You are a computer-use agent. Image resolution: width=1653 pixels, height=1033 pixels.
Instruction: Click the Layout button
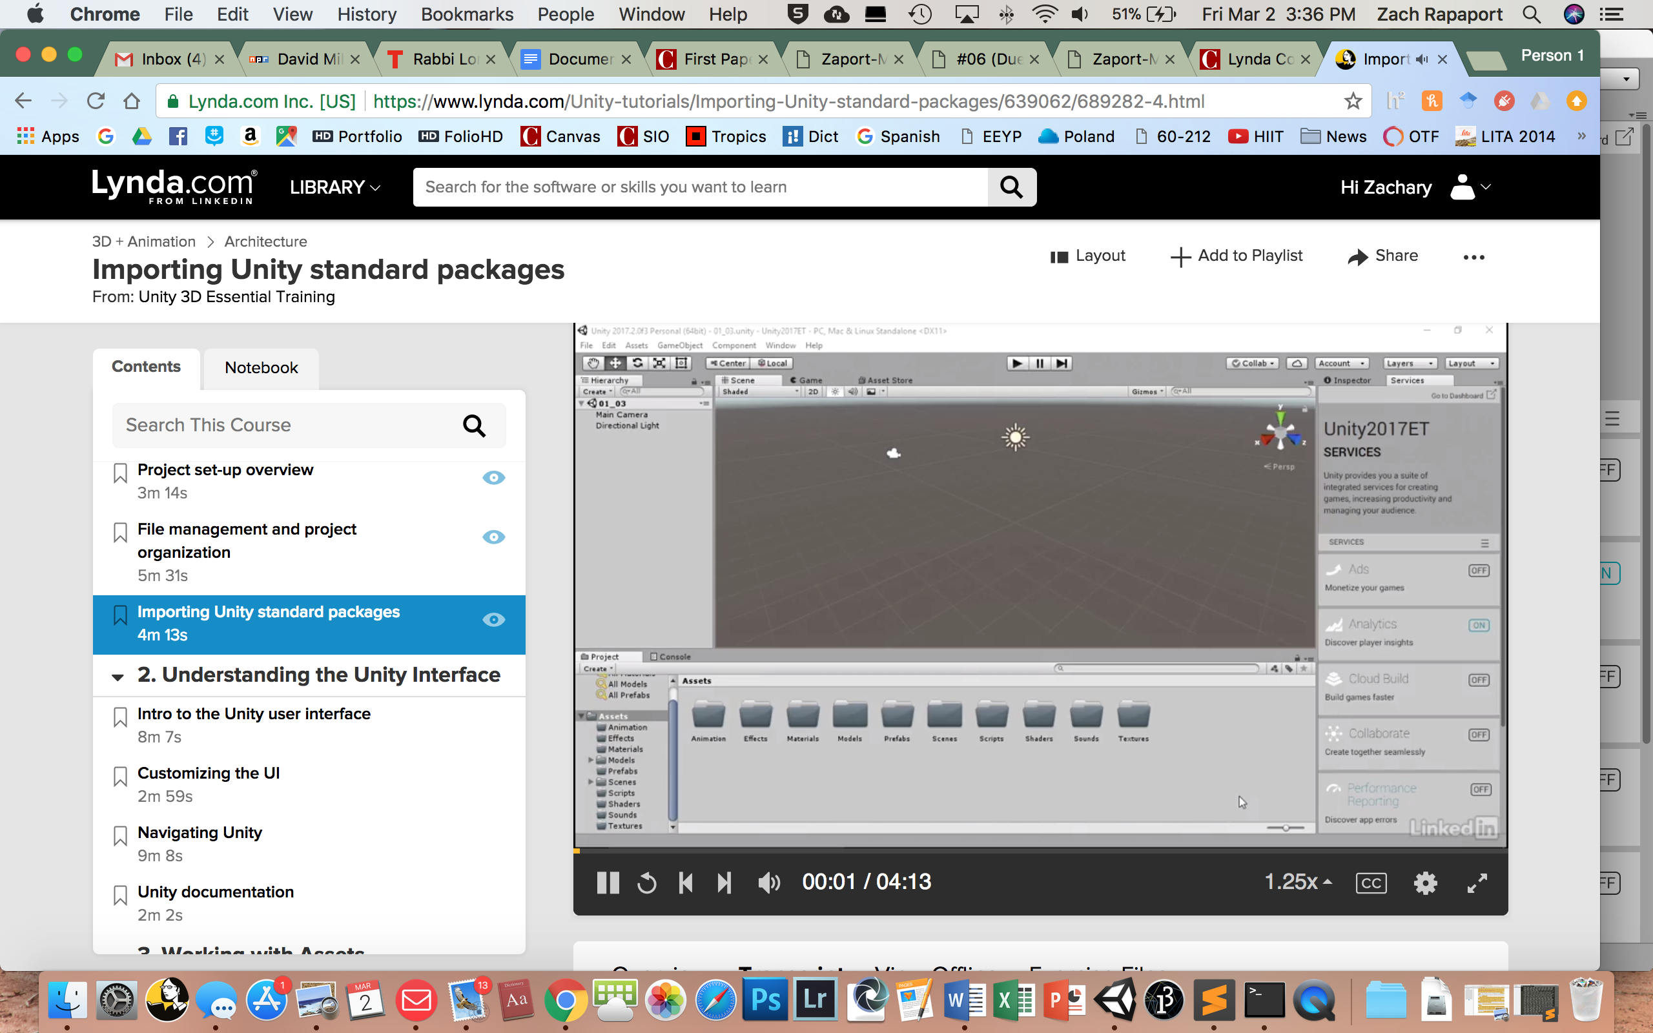(x=1087, y=256)
